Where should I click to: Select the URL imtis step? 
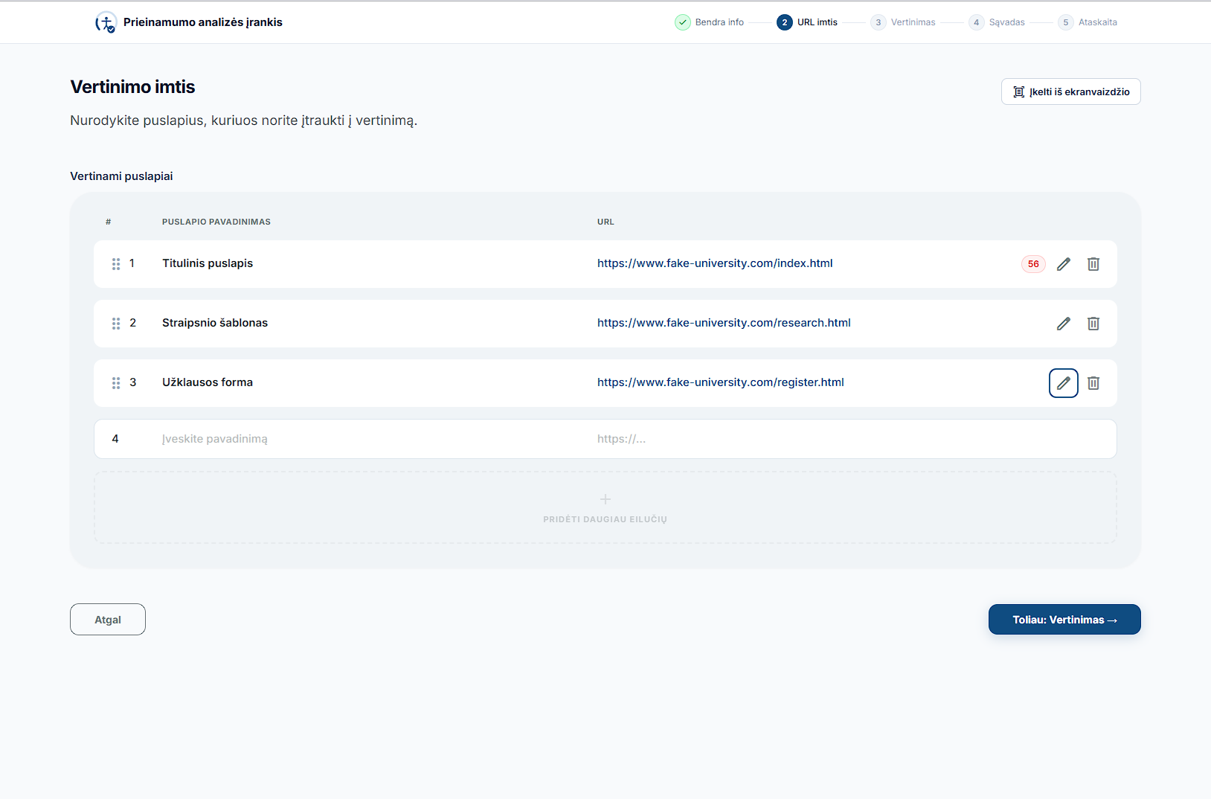(807, 22)
